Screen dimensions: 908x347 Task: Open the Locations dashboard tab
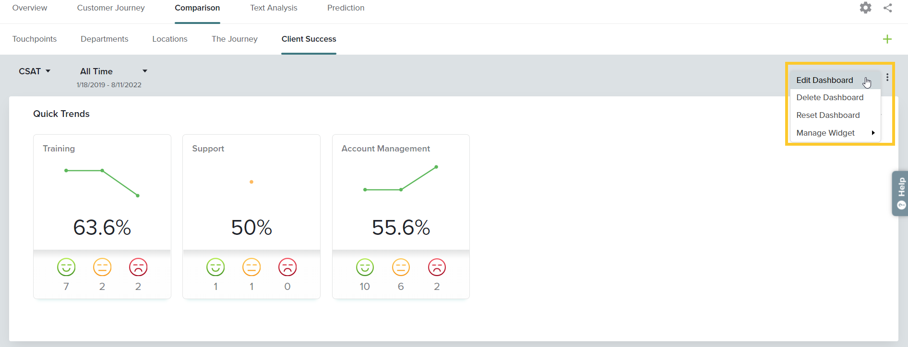coord(170,39)
